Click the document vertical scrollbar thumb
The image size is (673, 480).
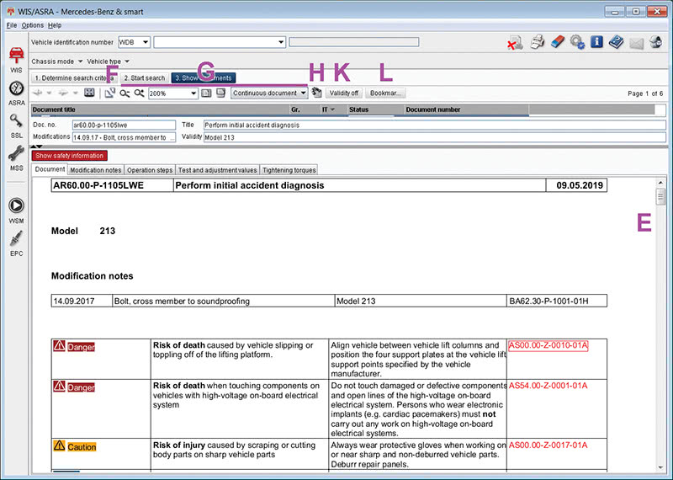point(660,197)
